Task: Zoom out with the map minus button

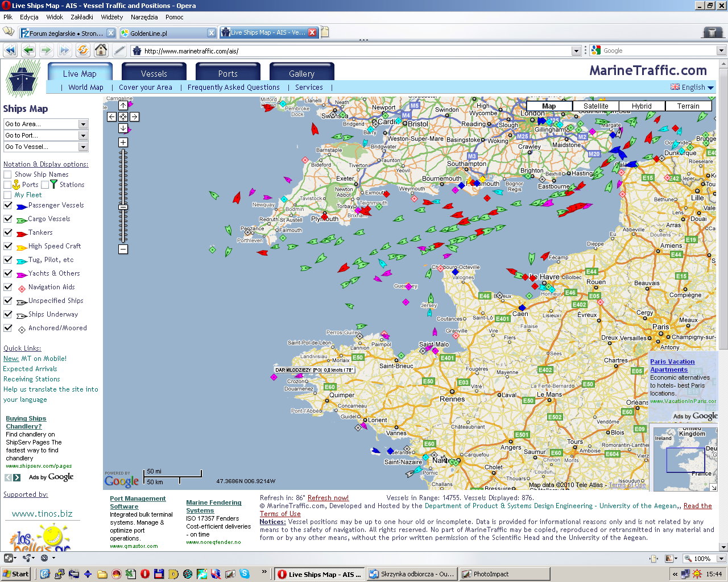Action: click(x=123, y=249)
